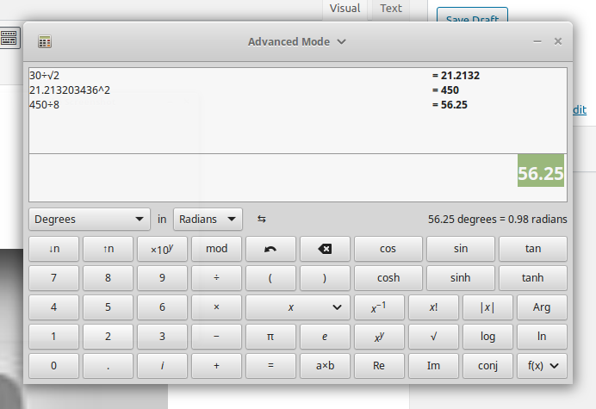Click the Save Draft button
The height and width of the screenshot is (409, 596).
tap(472, 18)
